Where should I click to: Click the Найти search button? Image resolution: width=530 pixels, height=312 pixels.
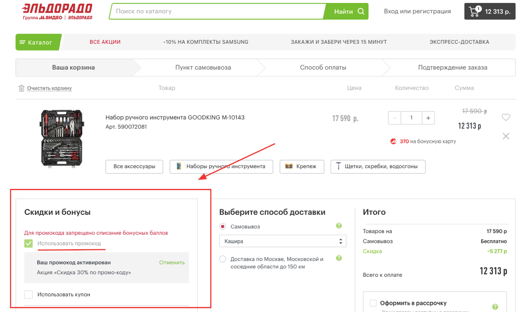346,11
